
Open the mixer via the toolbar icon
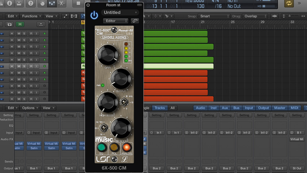[52, 3]
